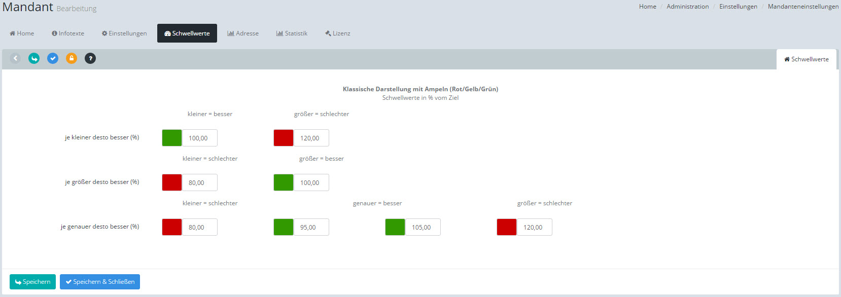The height and width of the screenshot is (297, 841).
Task: Click Home in the breadcrumb
Action: (647, 7)
